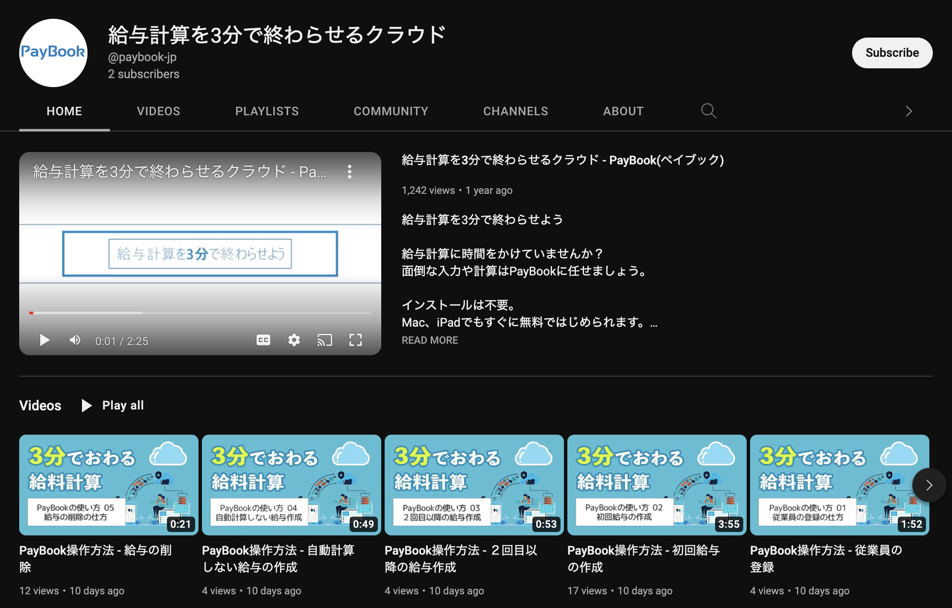This screenshot has height=608, width=952.
Task: Switch to the HOME tab
Action: 64,111
